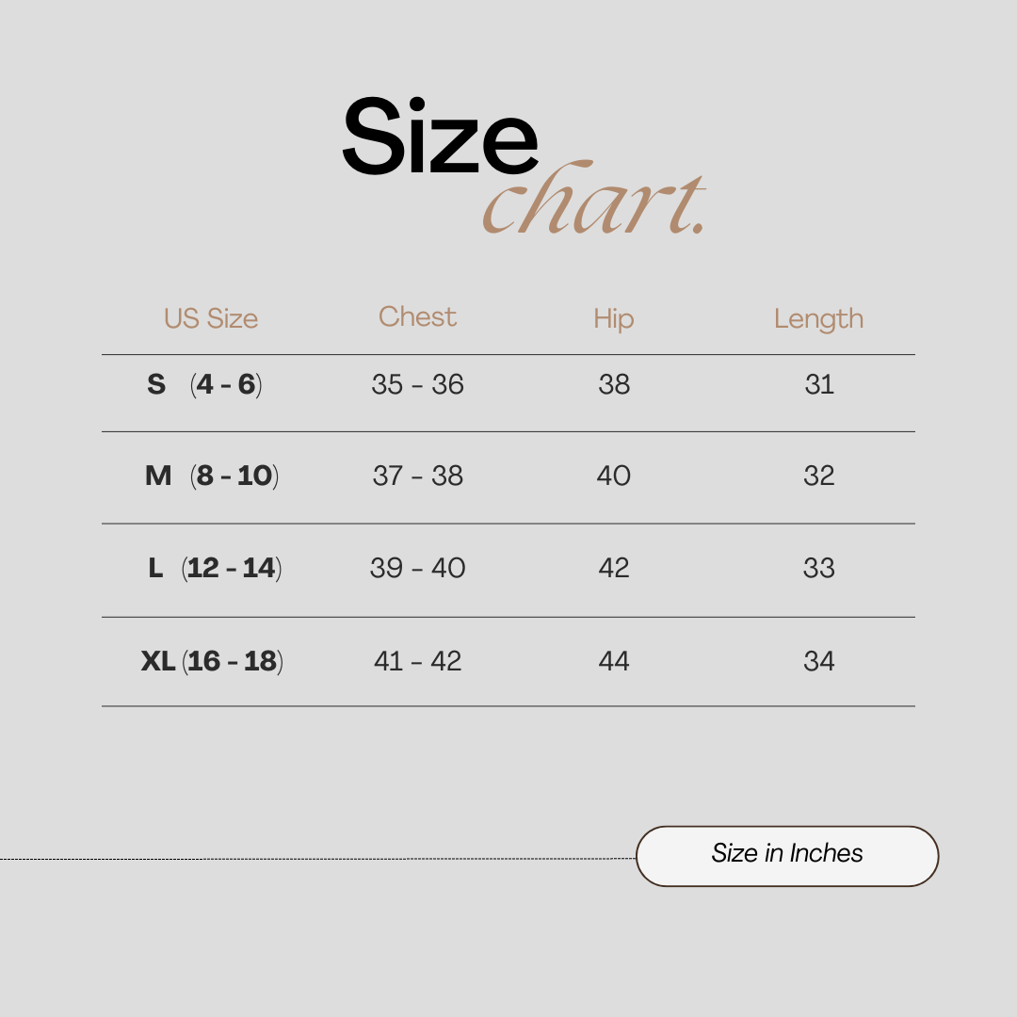The height and width of the screenshot is (1017, 1017).
Task: Click the hip value 44 for size XL
Action: [614, 662]
